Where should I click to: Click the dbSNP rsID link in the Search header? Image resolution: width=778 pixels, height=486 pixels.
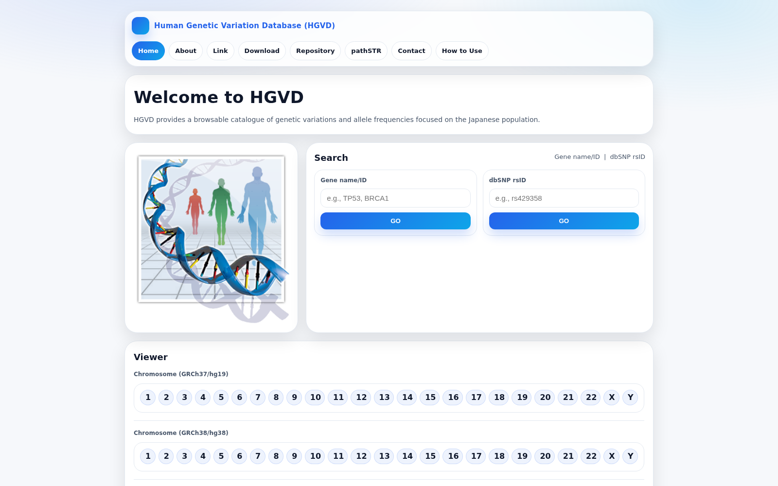tap(628, 157)
